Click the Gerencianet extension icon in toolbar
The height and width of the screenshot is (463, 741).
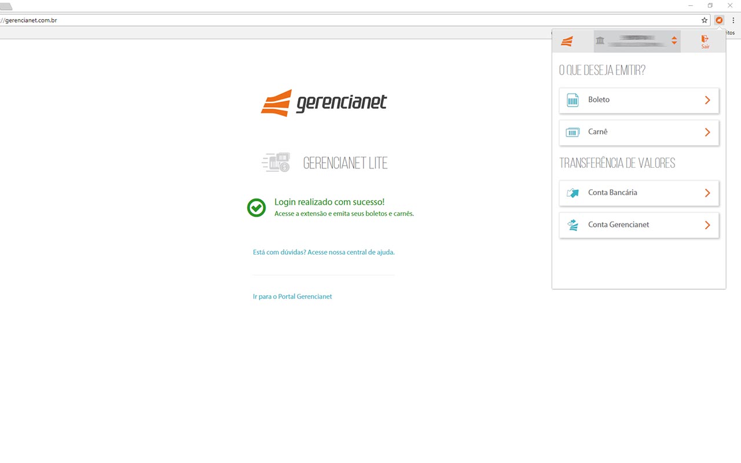pos(719,20)
